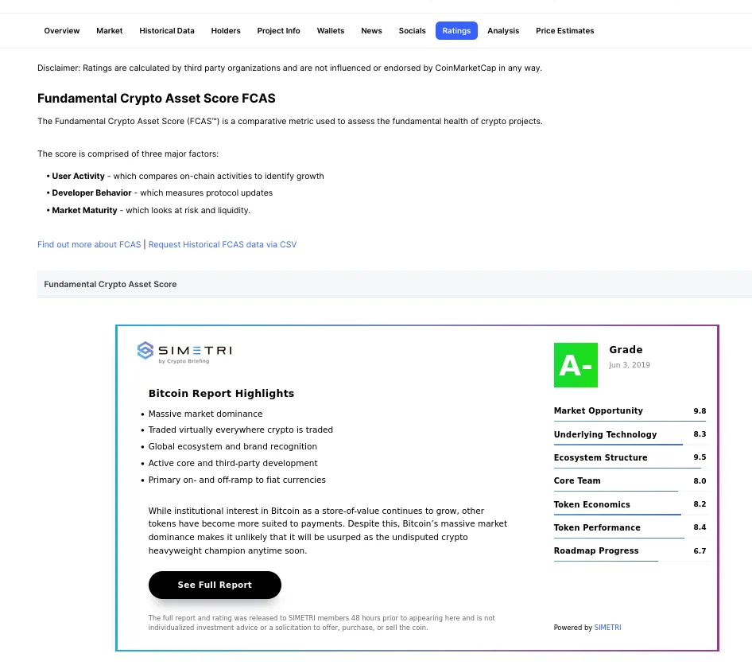Select the highlighted Ratings tab
Image resolution: width=752 pixels, height=665 pixels.
456,31
